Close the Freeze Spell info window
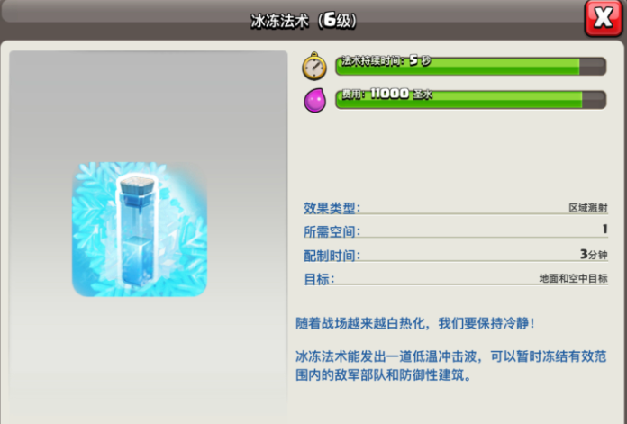 point(604,18)
